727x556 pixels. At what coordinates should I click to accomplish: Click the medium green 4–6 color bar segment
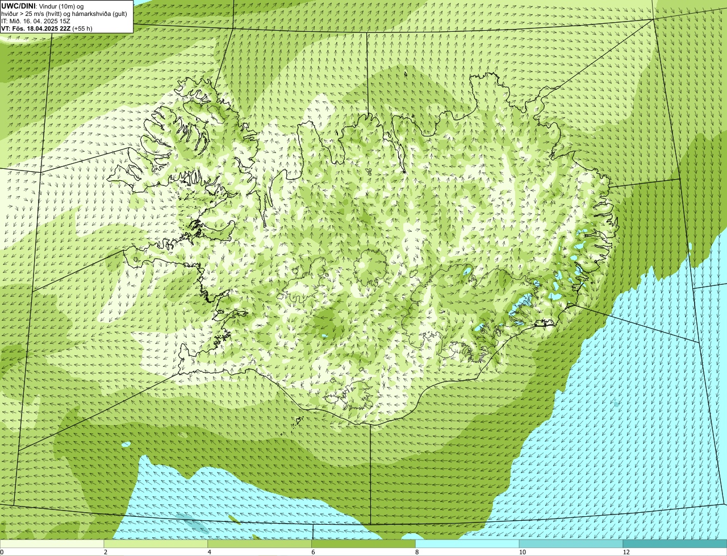click(260, 544)
